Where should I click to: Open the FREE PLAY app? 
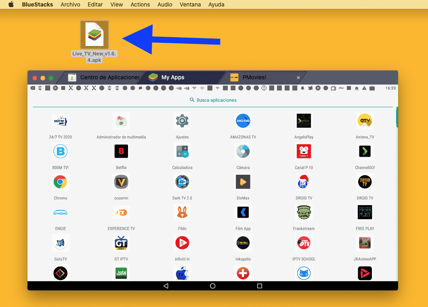365,212
